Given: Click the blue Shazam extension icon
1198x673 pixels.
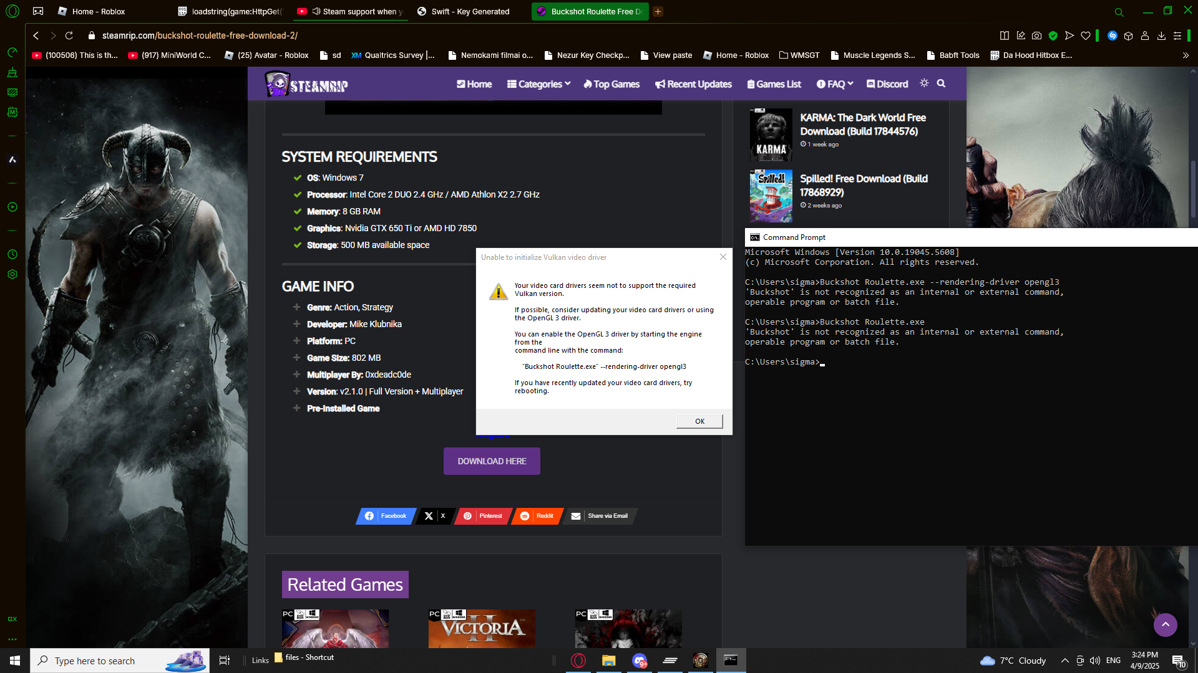Looking at the screenshot, I should (x=1113, y=36).
